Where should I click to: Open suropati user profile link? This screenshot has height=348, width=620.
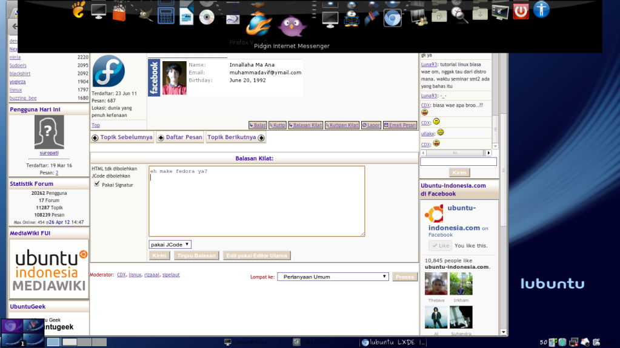pos(49,153)
